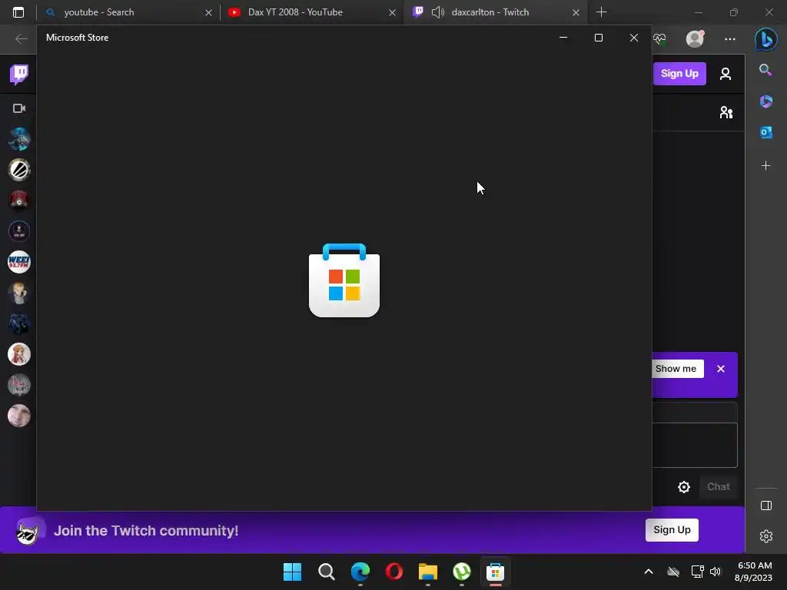Screen dimensions: 787x590
Task: Open Twitch chat settings gear
Action: [683, 486]
